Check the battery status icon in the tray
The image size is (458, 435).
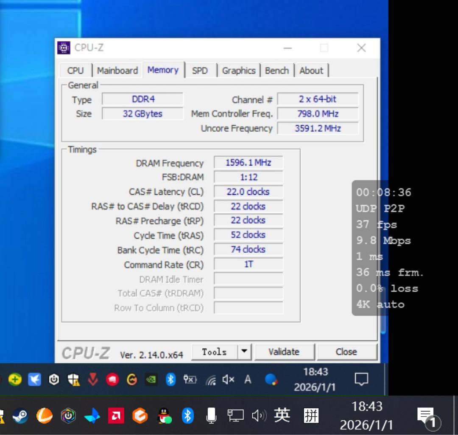[x=190, y=379]
